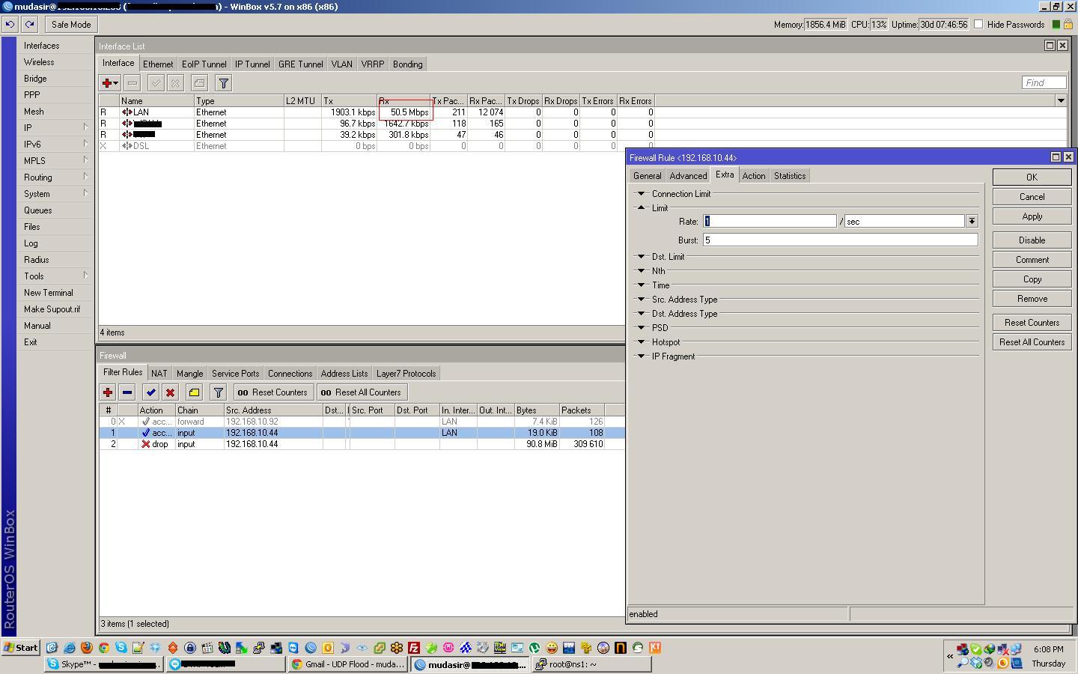Expand hidden system tray icons
This screenshot has height=674, width=1078.
point(950,656)
